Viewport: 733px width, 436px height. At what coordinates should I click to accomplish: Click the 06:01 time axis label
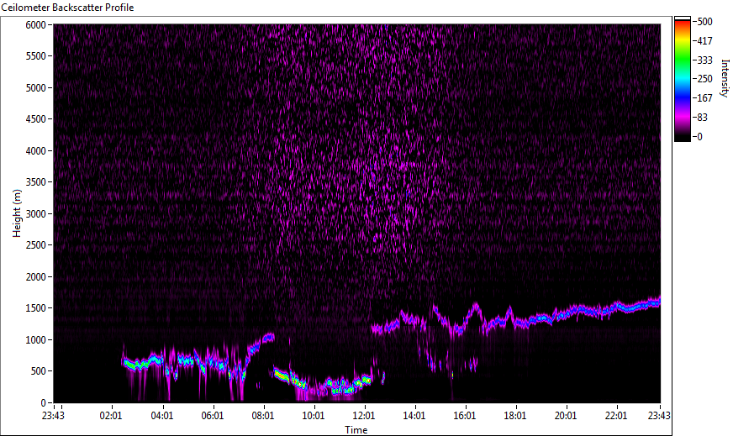click(212, 416)
